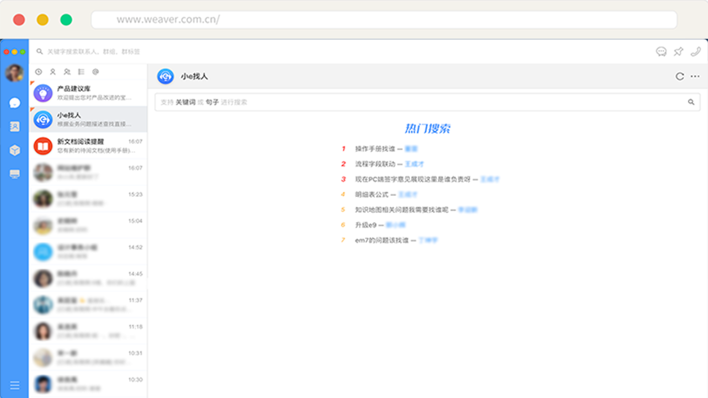Select the group contacts filter tab
Image resolution: width=708 pixels, height=398 pixels.
click(67, 72)
